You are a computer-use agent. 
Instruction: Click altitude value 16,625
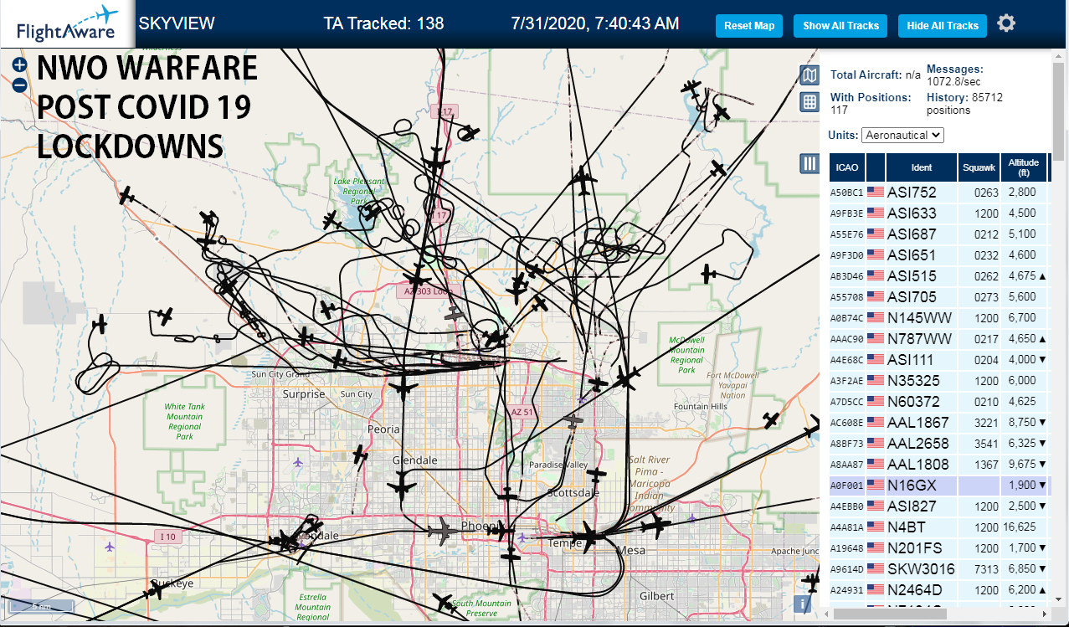click(1021, 527)
